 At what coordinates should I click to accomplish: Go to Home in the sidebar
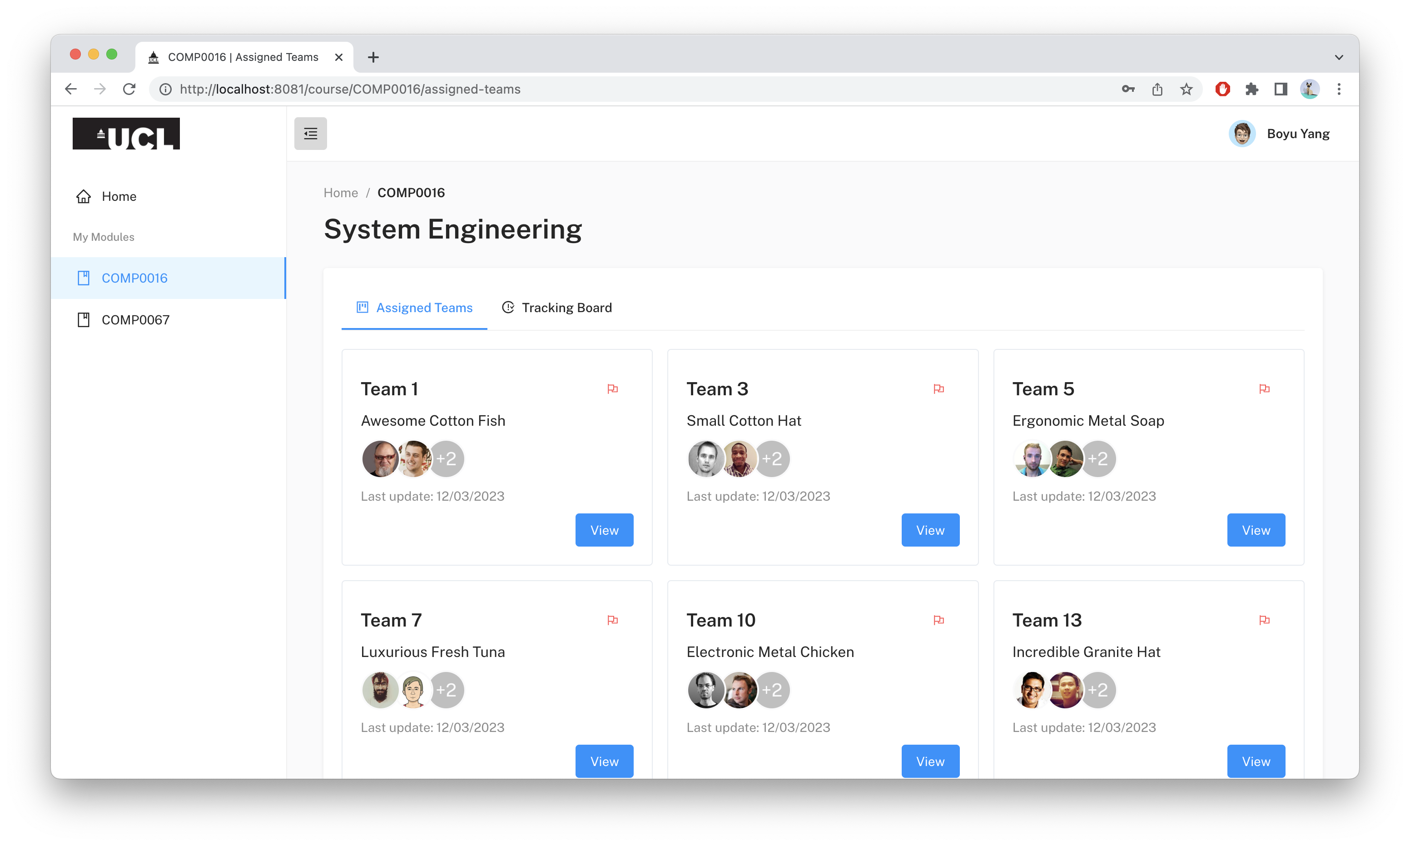(x=168, y=196)
